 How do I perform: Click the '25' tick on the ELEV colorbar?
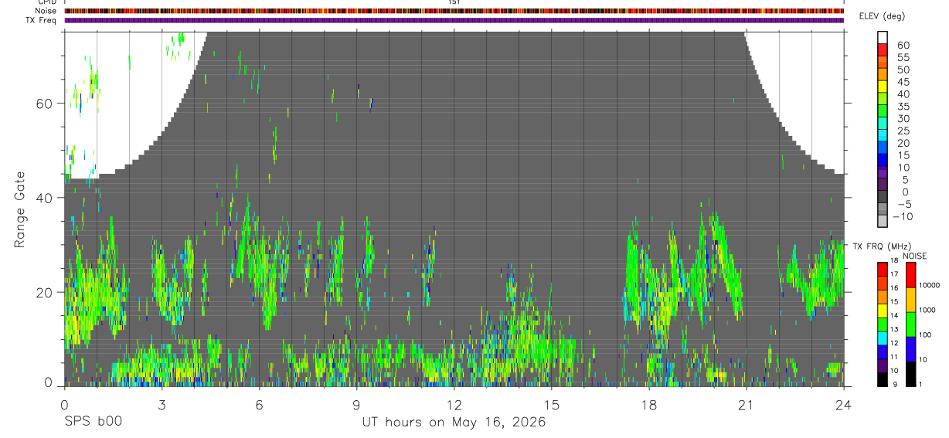(x=902, y=131)
